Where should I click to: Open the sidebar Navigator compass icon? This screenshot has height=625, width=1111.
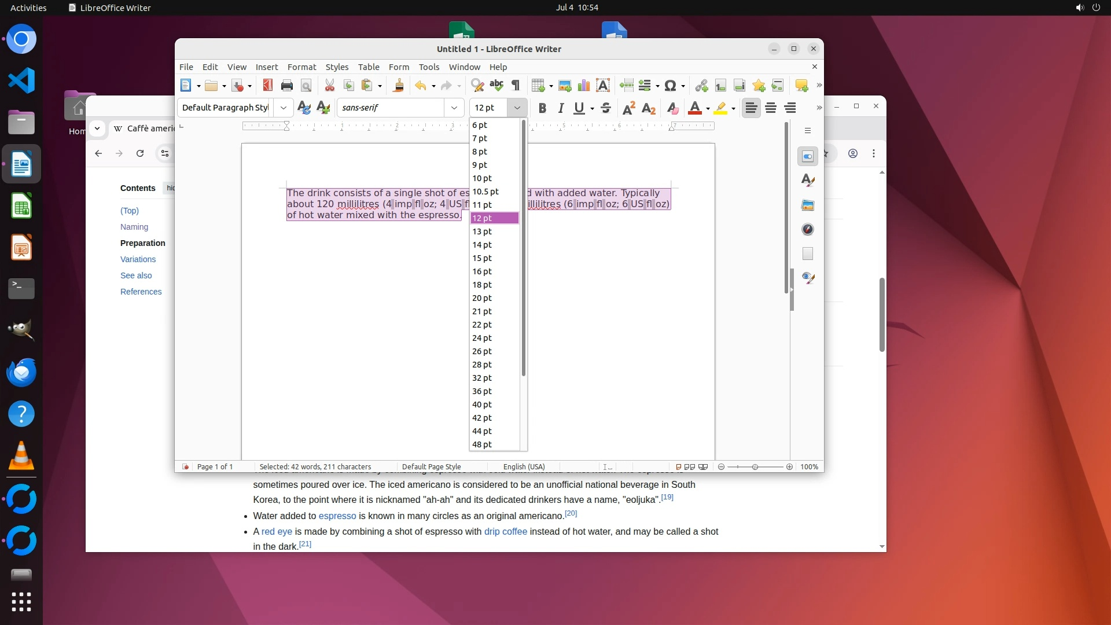(x=808, y=229)
